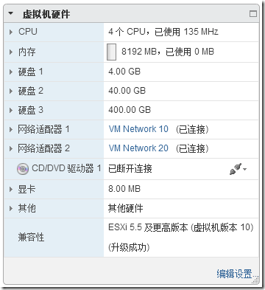265x290 pixels.
Task: Select the 兼容性 row label
Action: click(x=31, y=238)
